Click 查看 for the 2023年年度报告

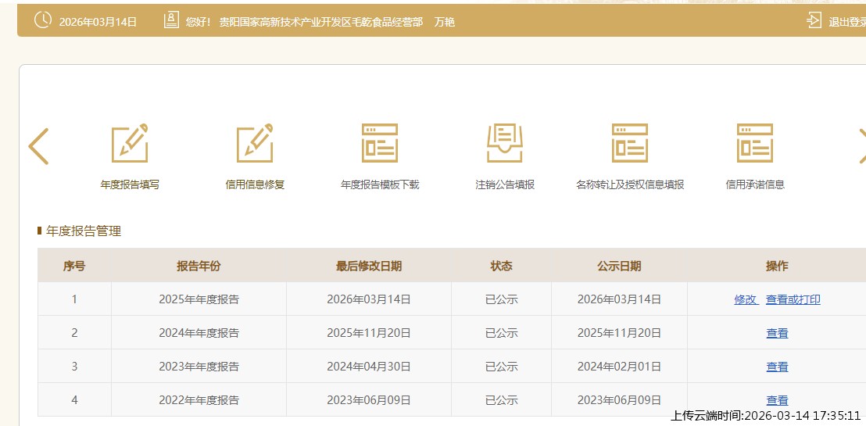coord(777,367)
